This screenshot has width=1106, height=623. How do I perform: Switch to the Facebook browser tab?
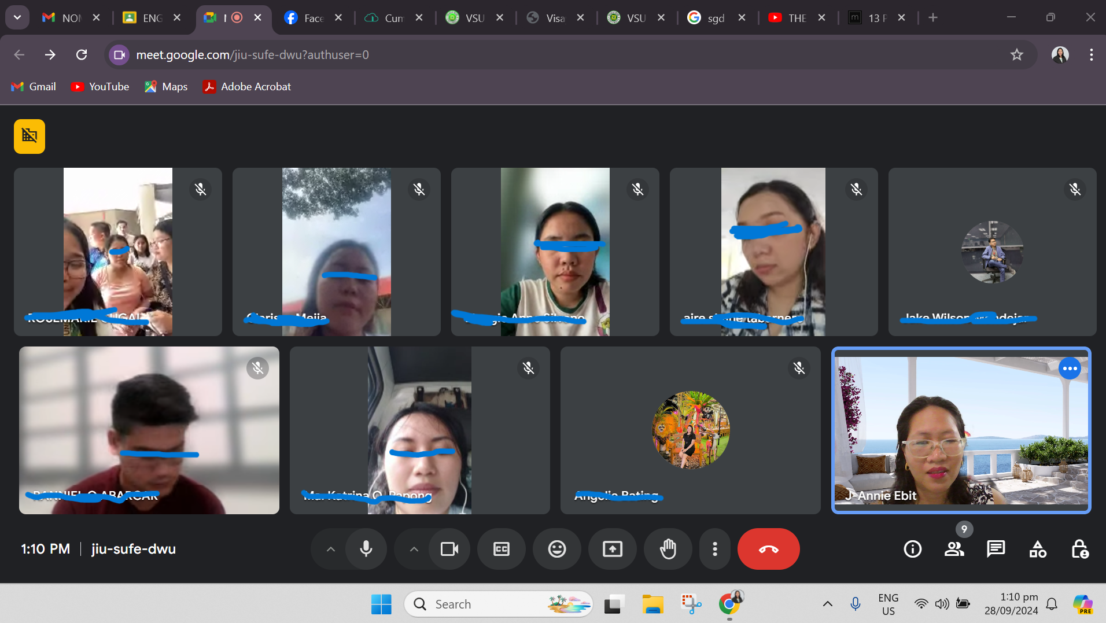click(x=307, y=18)
